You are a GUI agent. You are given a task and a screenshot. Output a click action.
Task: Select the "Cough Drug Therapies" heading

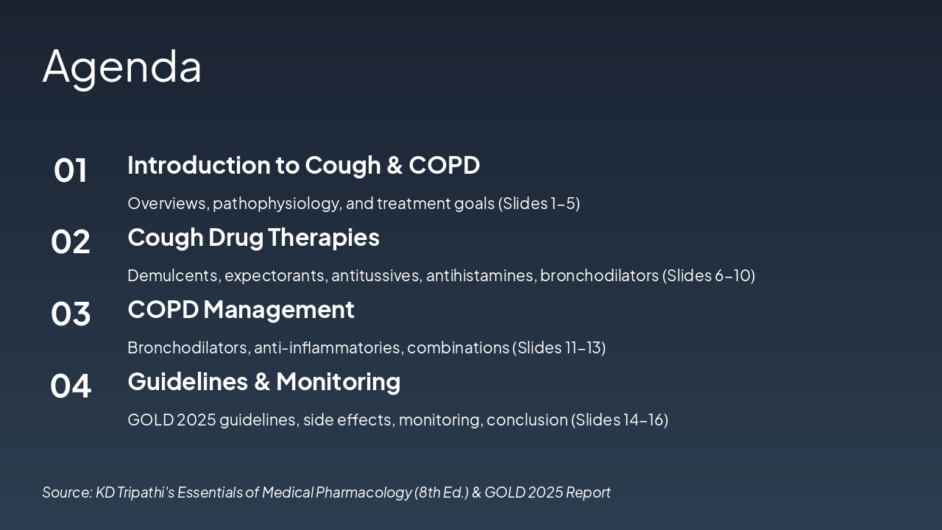[x=253, y=237]
